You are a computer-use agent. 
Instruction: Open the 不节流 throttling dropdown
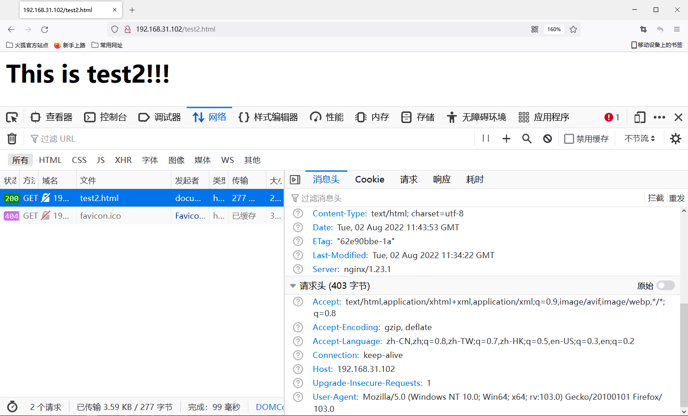(x=639, y=138)
